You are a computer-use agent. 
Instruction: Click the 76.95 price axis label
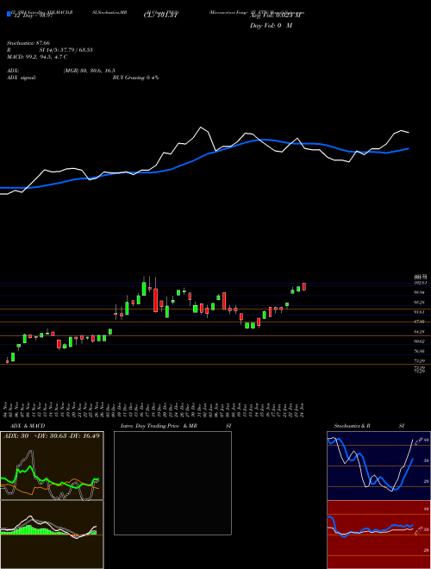[420, 351]
